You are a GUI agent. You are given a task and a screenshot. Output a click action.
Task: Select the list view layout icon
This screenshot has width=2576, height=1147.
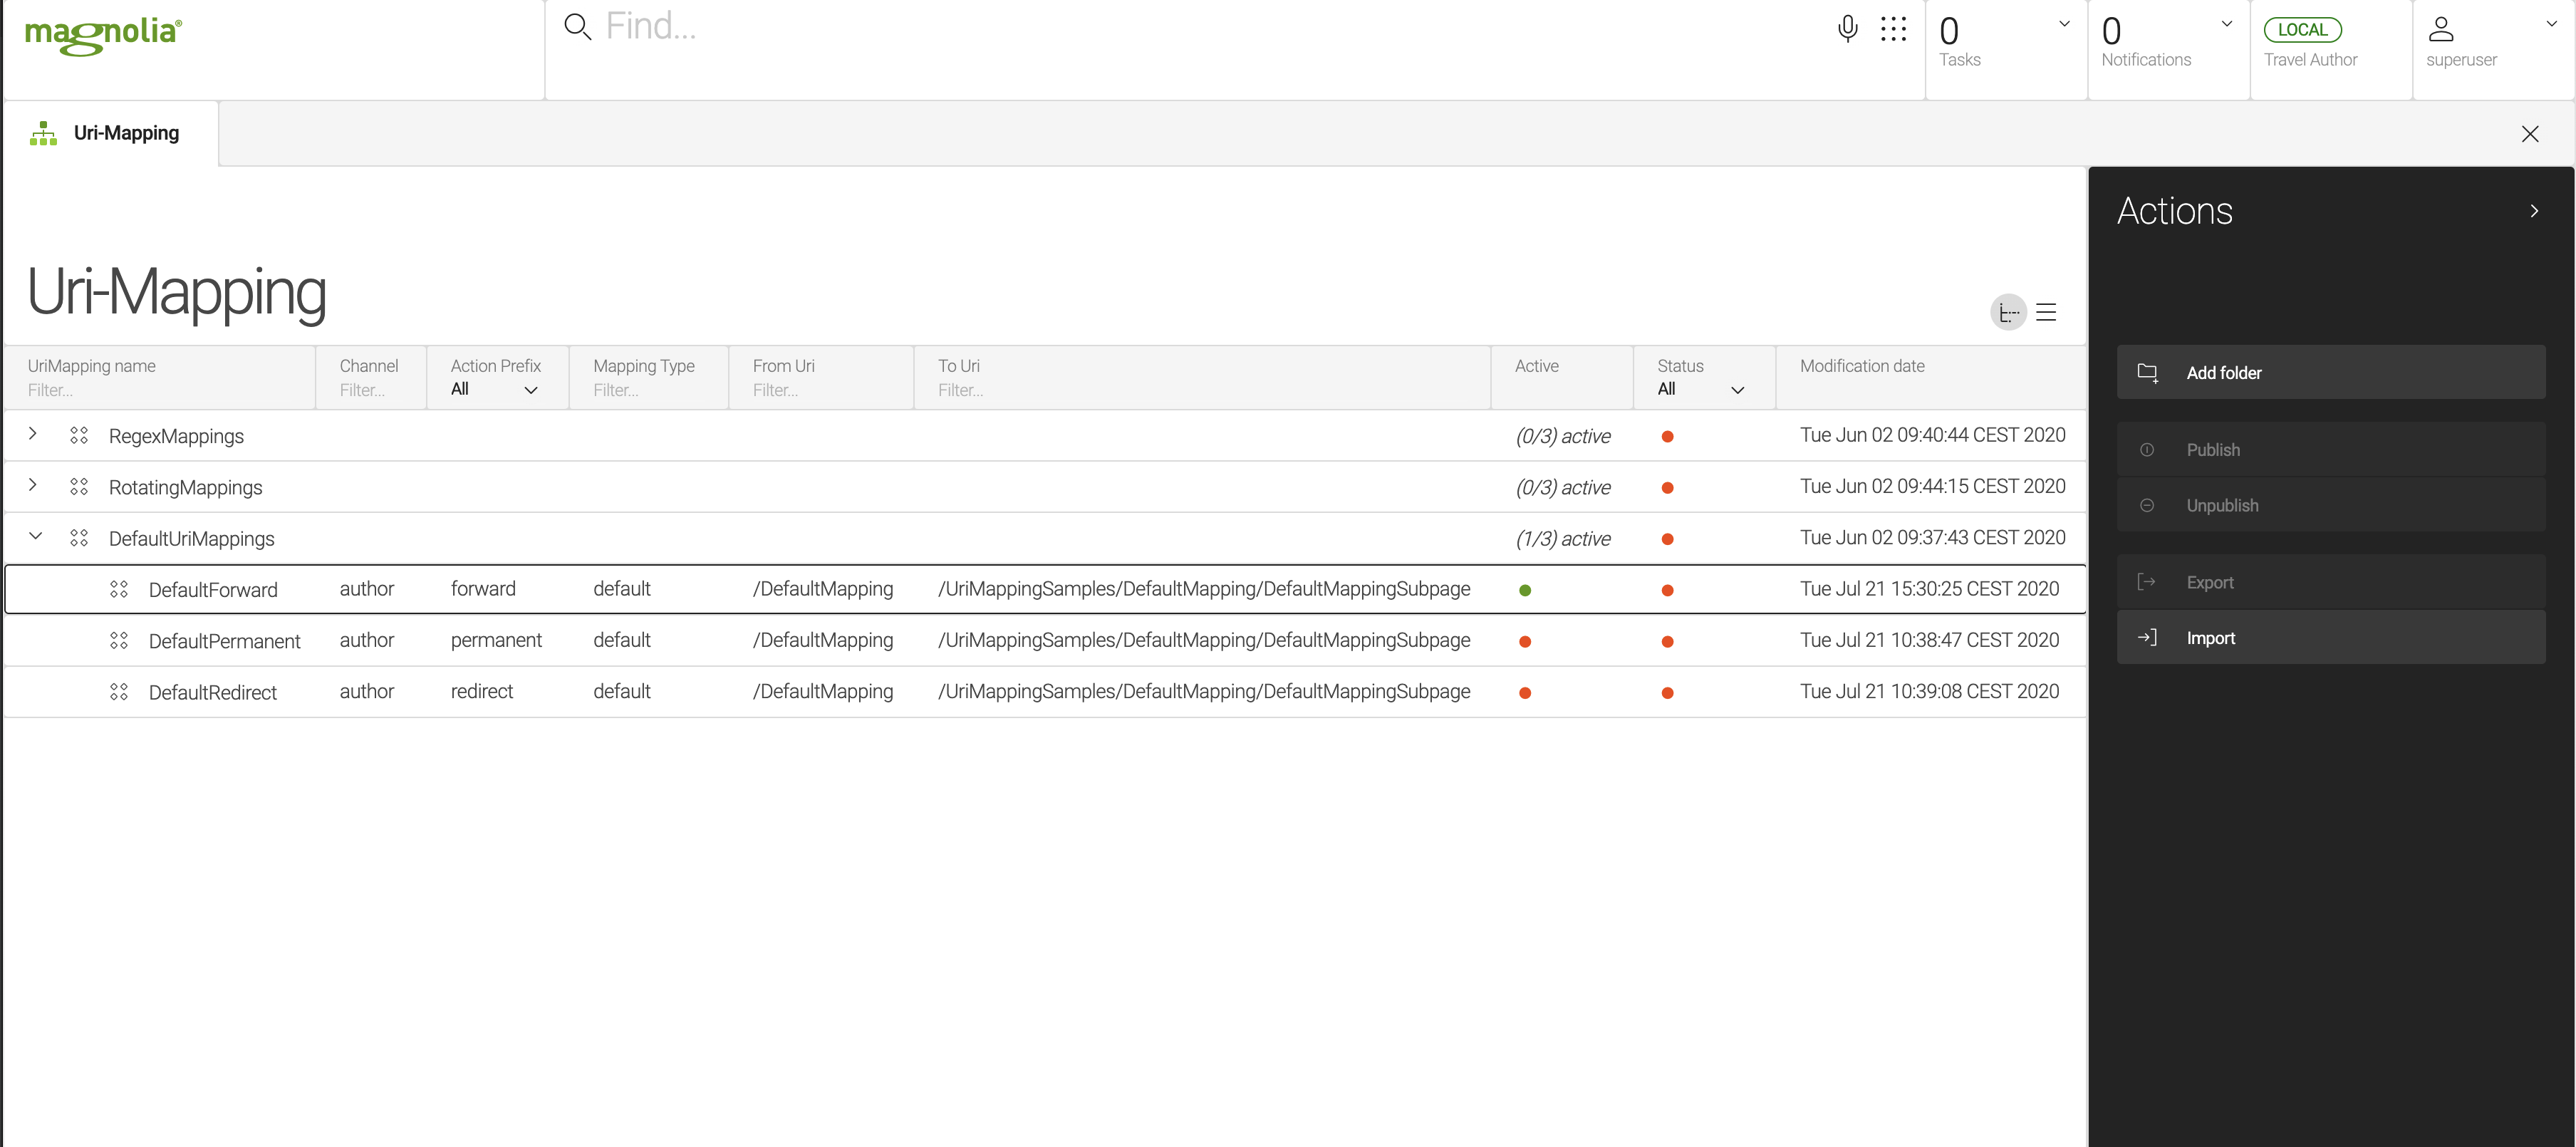tap(2045, 312)
